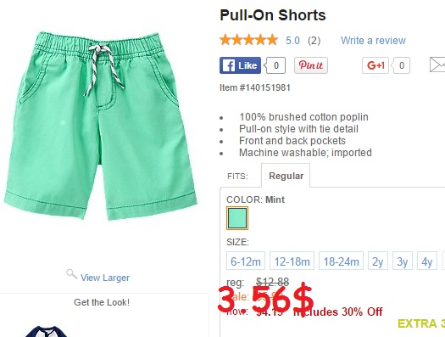Click the green shorts product image
Screen dimensions: 445x337
[x=101, y=126]
